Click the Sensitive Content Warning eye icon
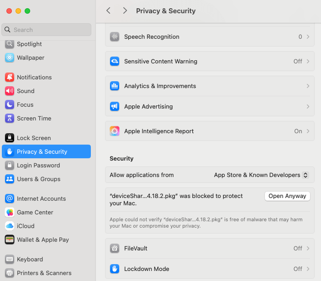 click(115, 61)
